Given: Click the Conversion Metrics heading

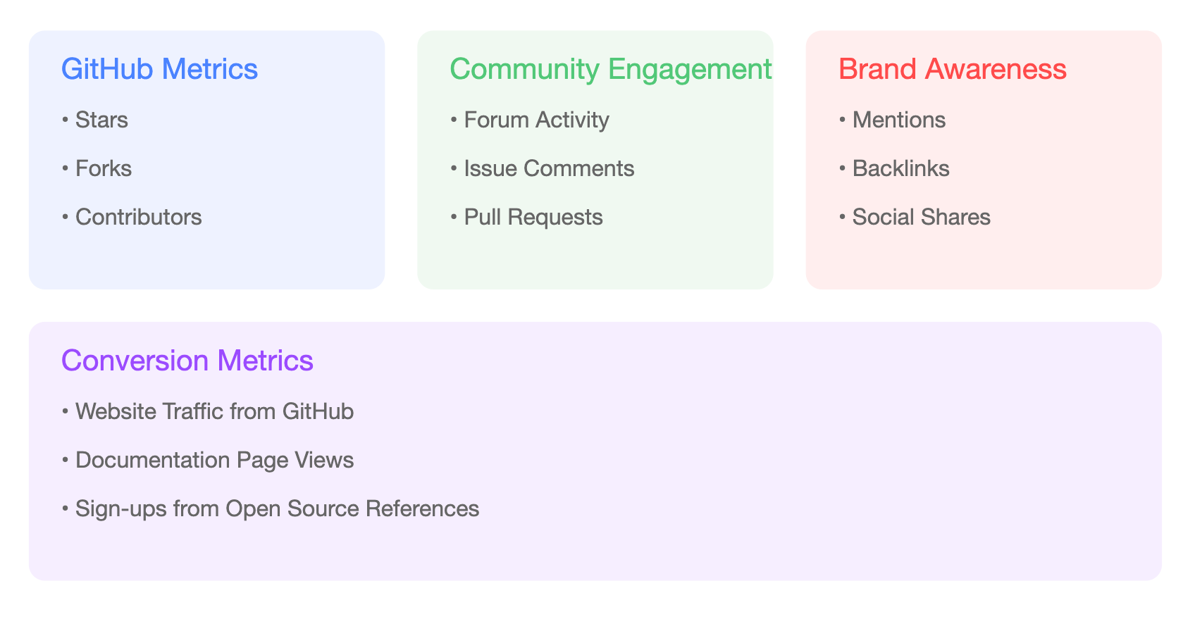Looking at the screenshot, I should click(x=187, y=361).
